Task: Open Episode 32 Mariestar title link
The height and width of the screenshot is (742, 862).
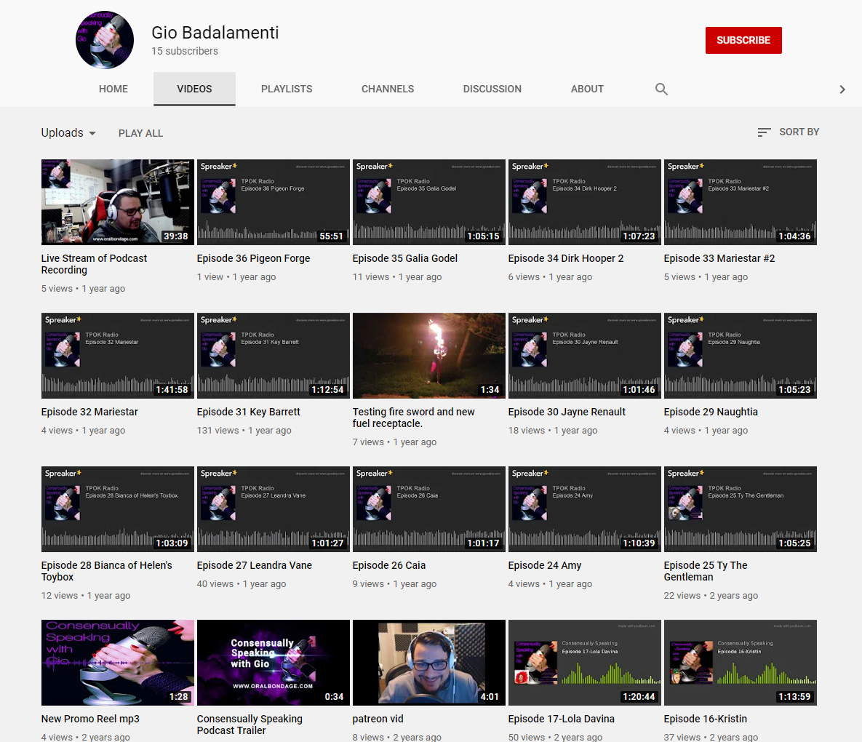Action: (89, 412)
